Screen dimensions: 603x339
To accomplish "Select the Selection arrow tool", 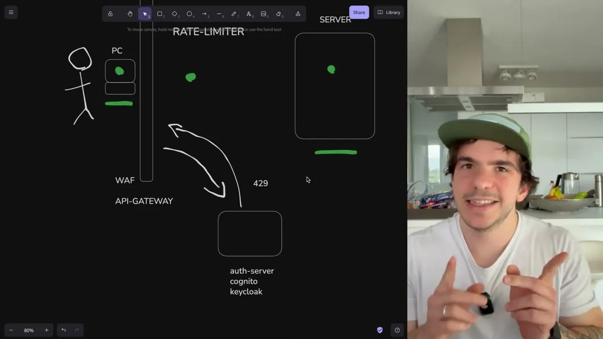I will [145, 14].
